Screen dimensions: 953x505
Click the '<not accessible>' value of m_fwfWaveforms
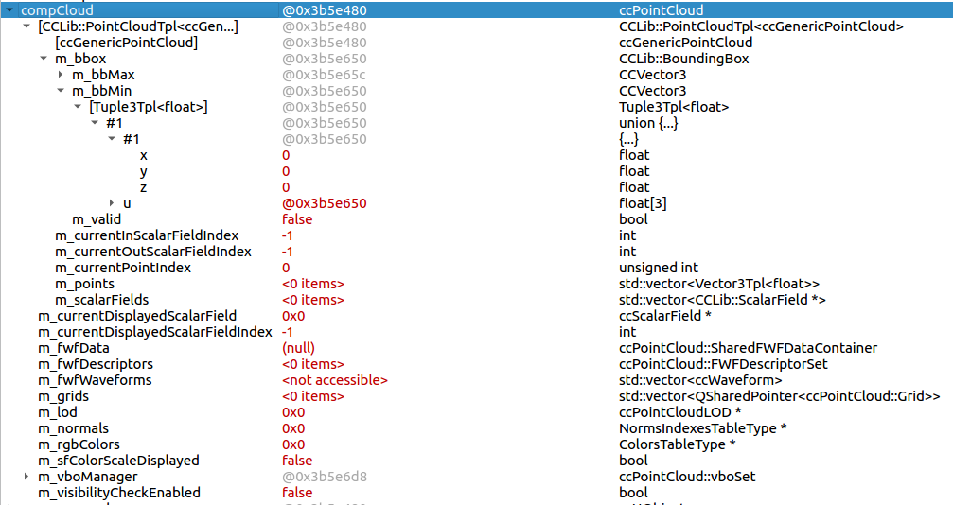pyautogui.click(x=334, y=380)
